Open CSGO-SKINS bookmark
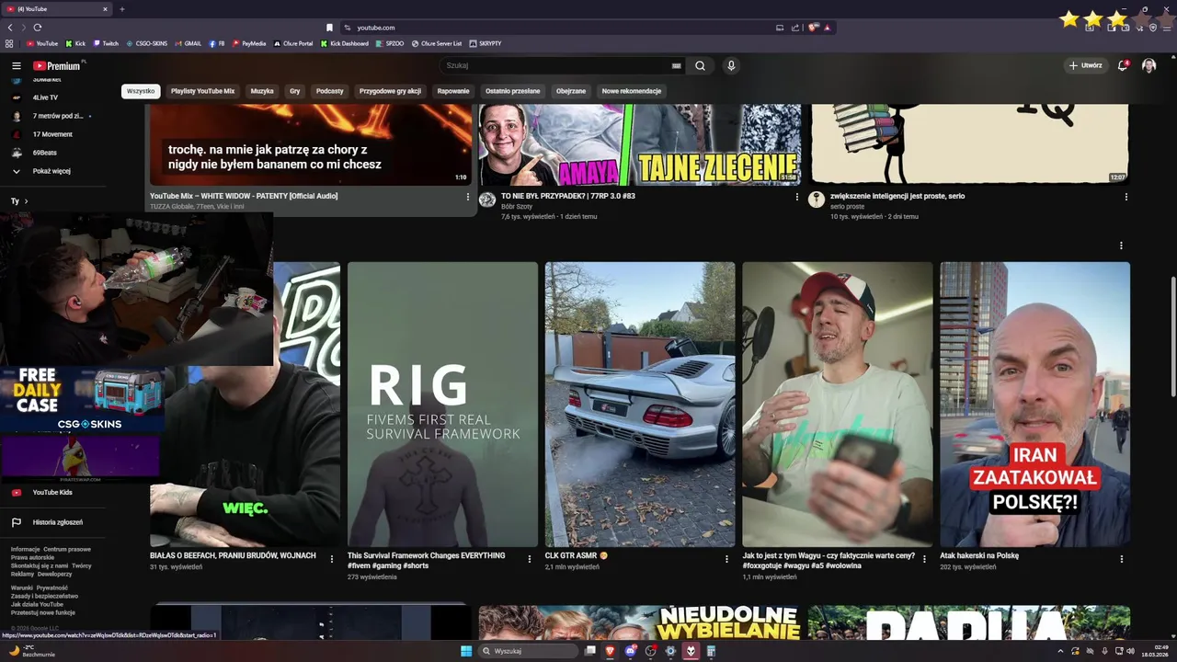 (x=146, y=43)
